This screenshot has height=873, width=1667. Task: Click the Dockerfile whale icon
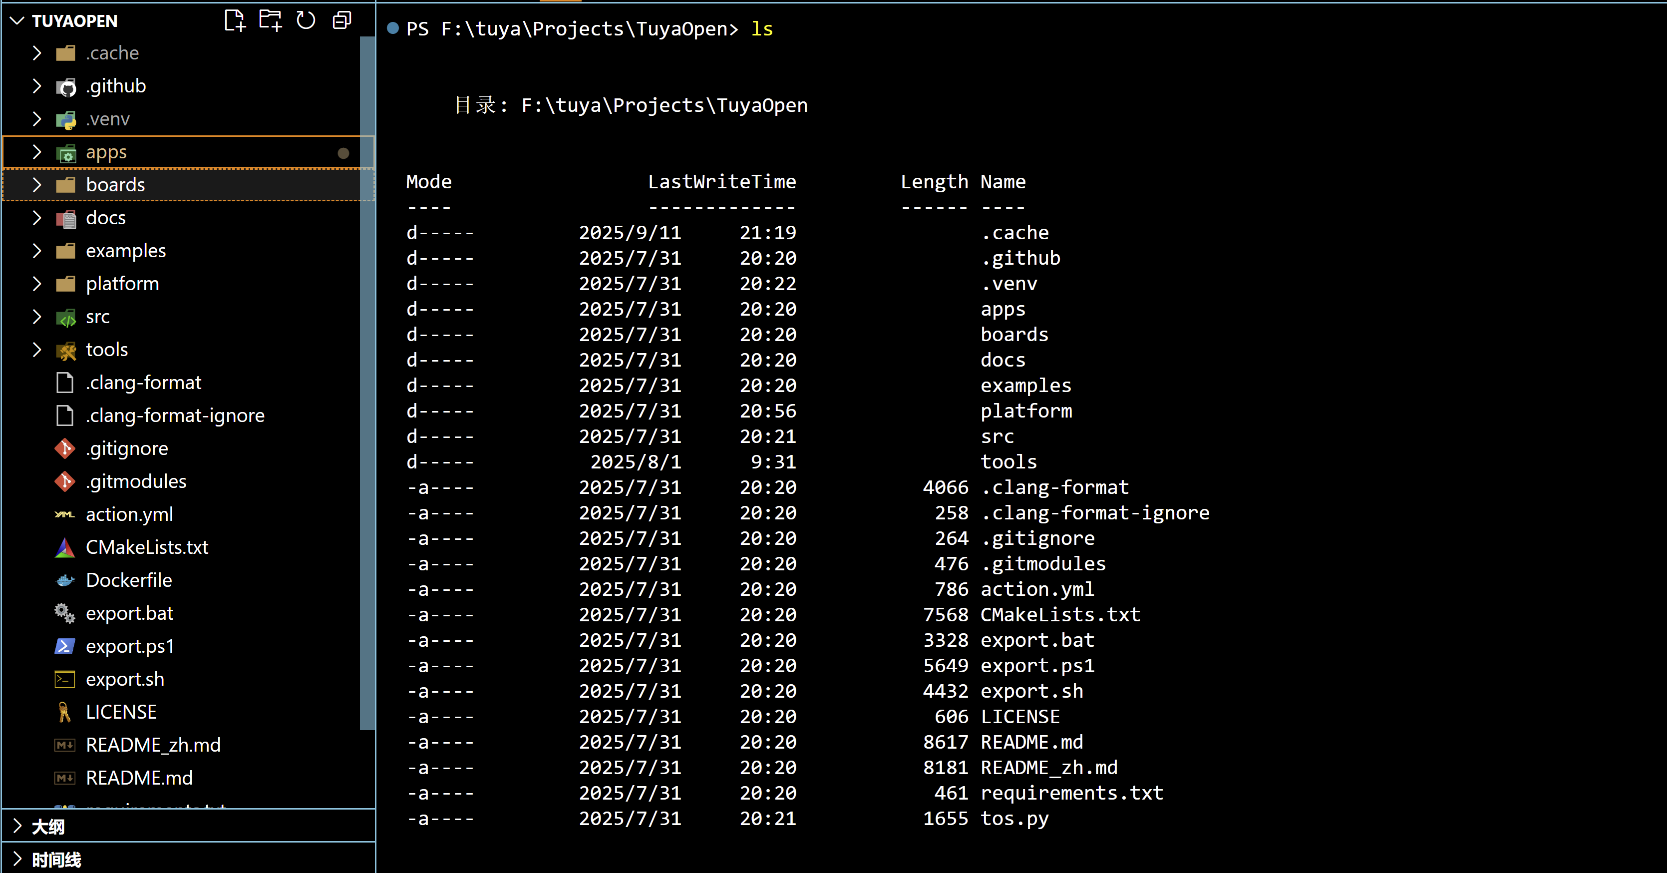[65, 580]
